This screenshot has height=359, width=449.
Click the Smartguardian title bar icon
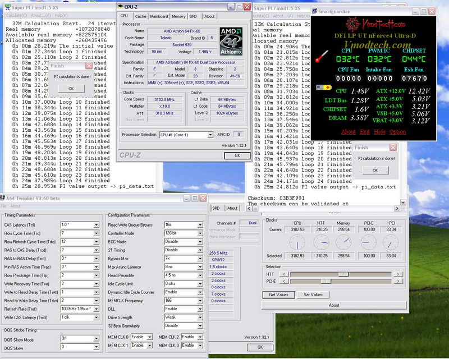pyautogui.click(x=314, y=11)
